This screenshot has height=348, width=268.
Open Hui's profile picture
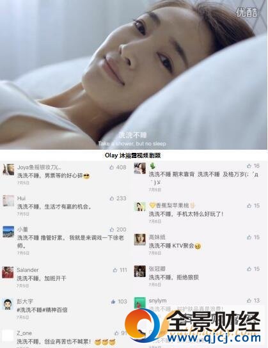(8, 201)
